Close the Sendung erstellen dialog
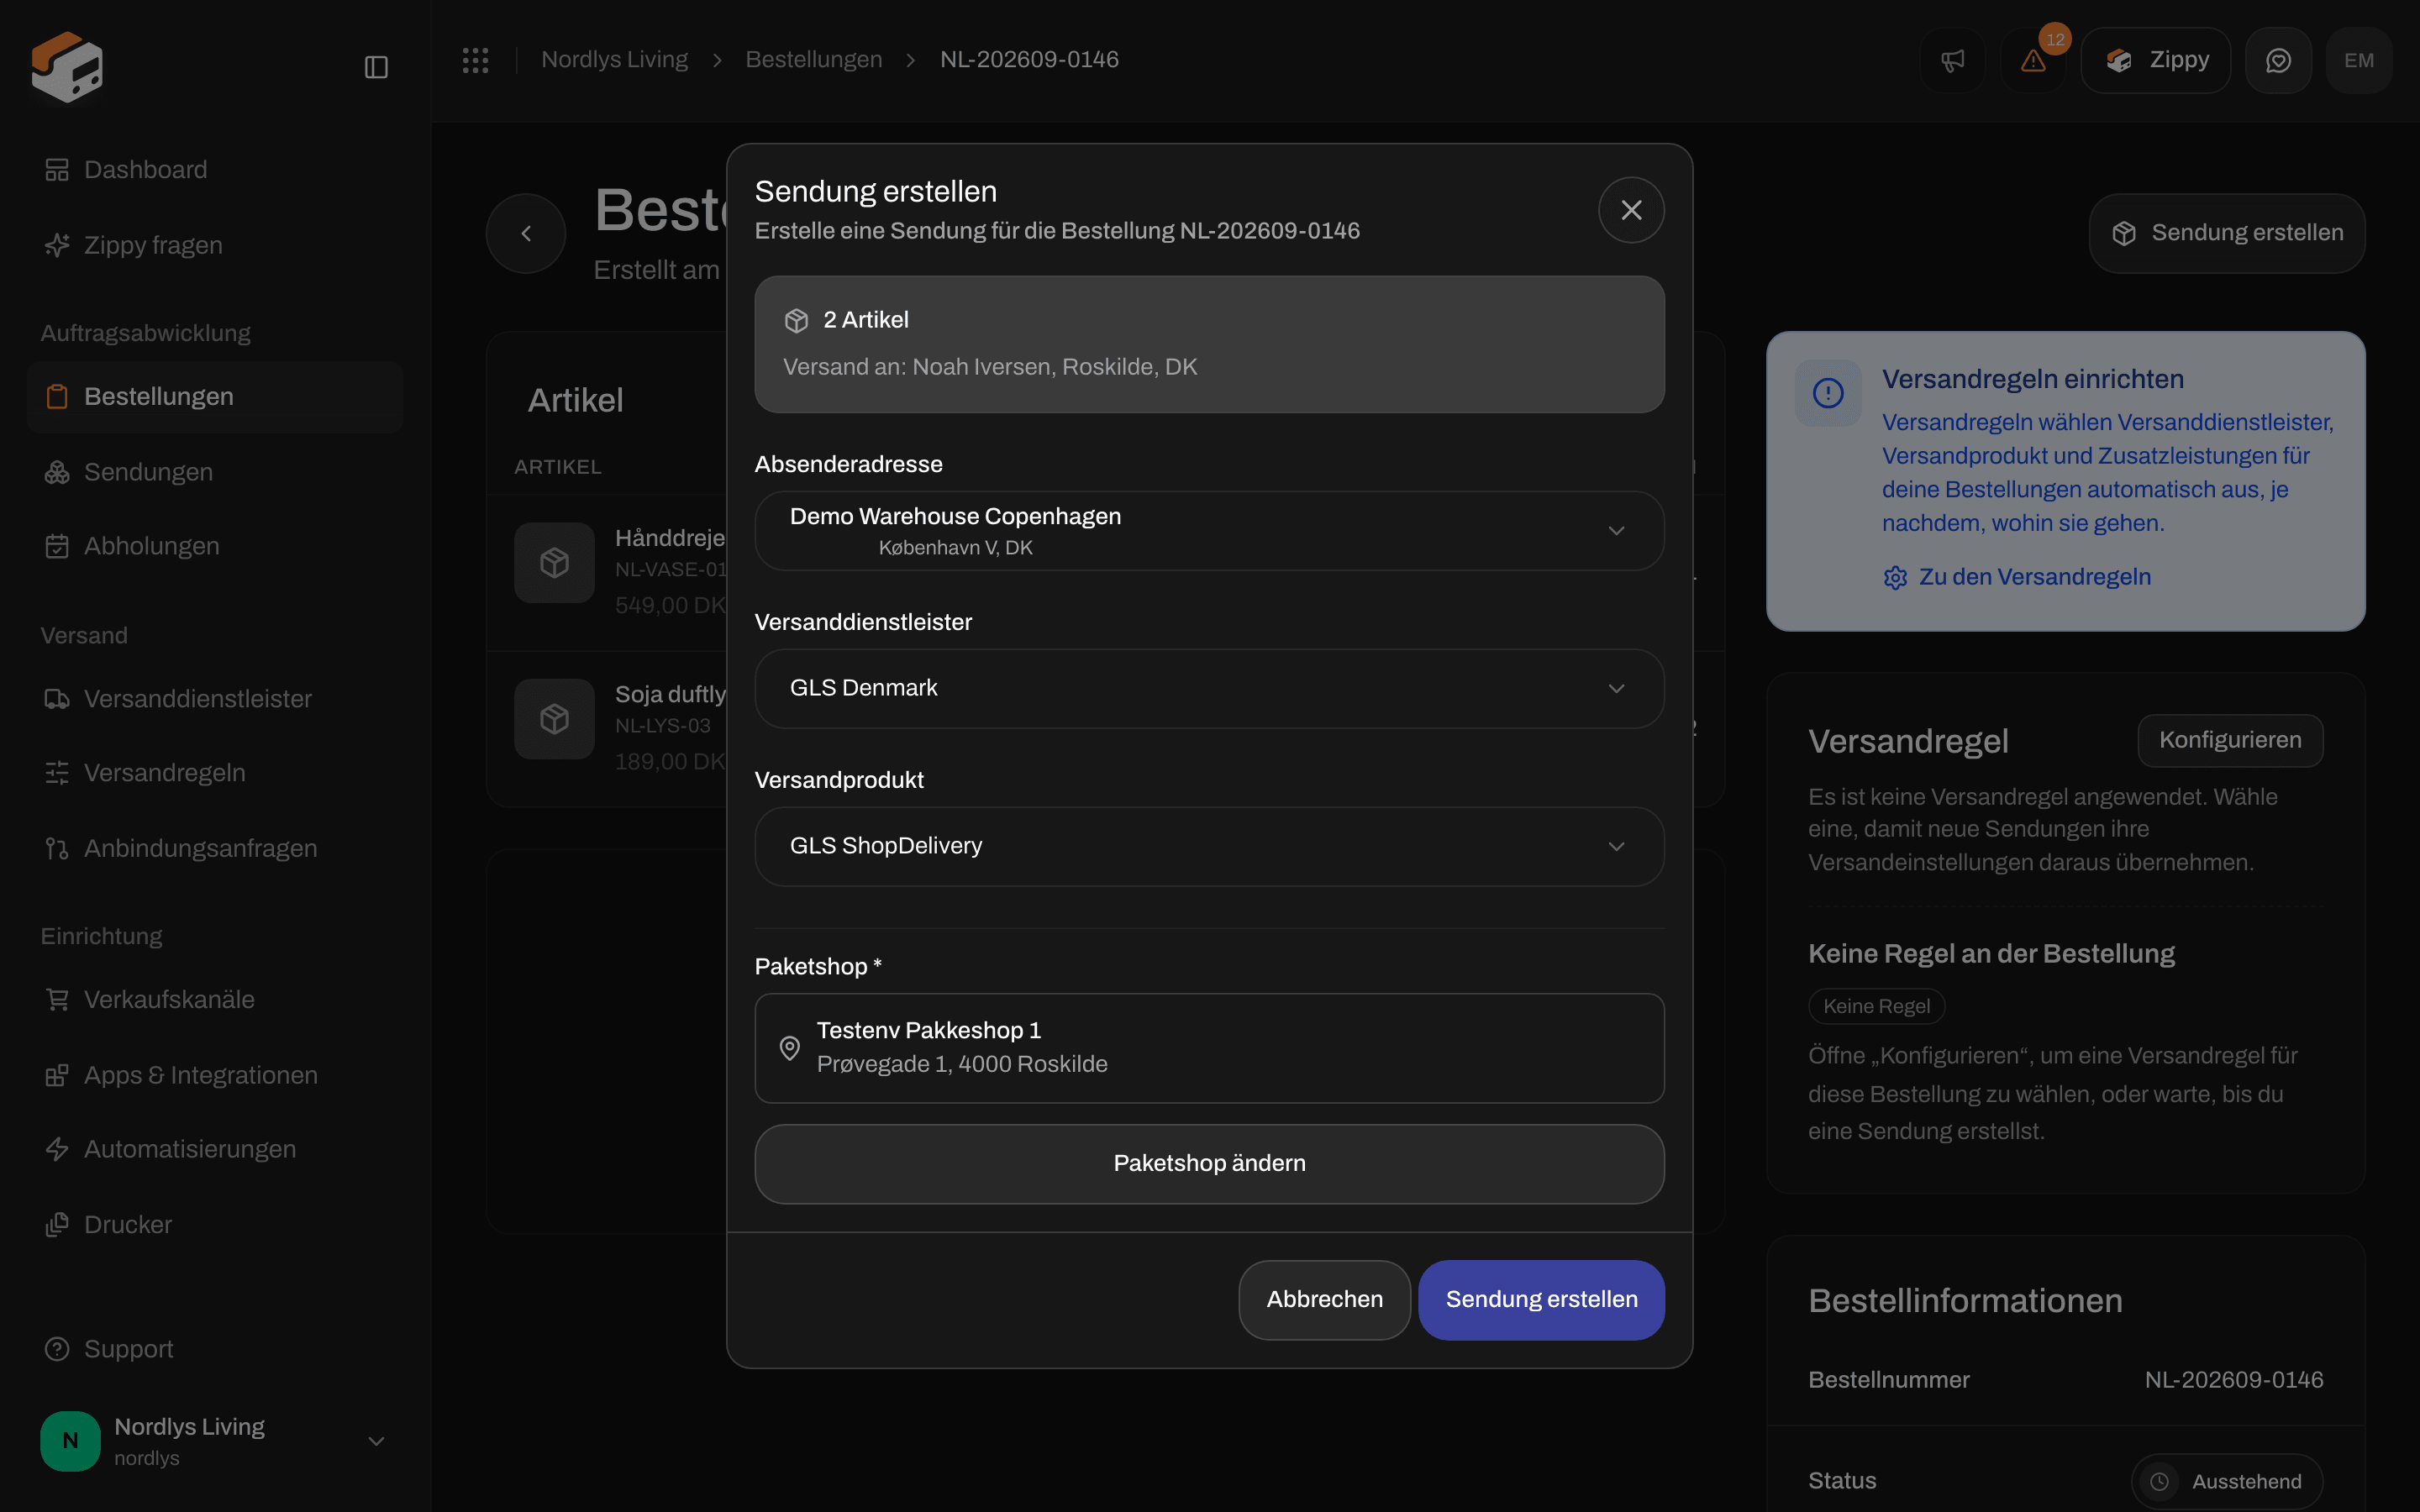This screenshot has height=1512, width=2420. (x=1631, y=210)
